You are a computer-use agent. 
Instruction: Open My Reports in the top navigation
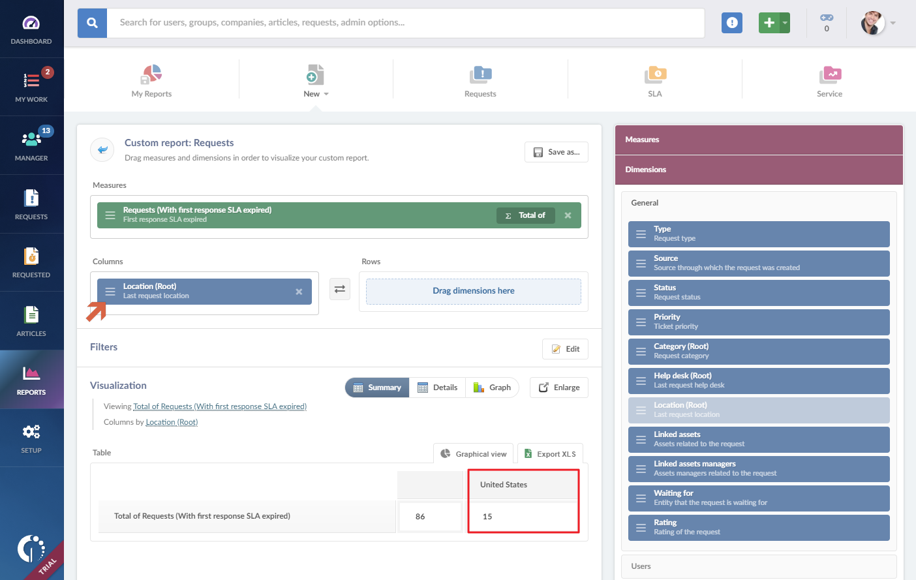(151, 80)
